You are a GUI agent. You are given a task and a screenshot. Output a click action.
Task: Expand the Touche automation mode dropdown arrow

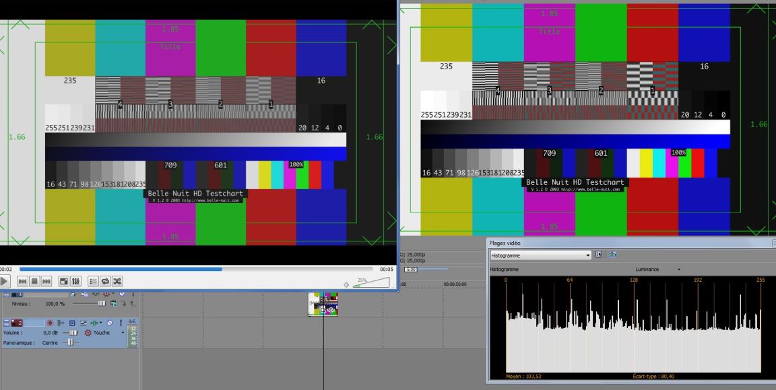pos(123,333)
